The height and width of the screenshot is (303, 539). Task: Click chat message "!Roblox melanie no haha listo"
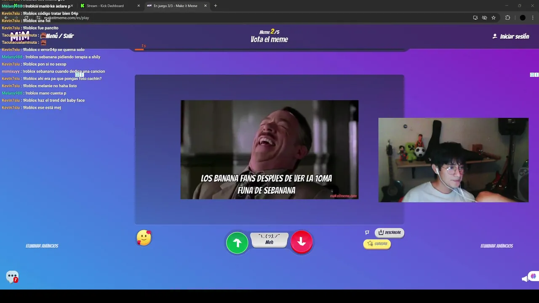point(50,86)
